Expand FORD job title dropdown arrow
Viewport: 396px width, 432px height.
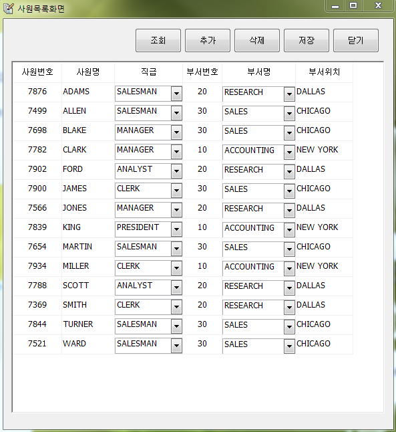tap(176, 171)
